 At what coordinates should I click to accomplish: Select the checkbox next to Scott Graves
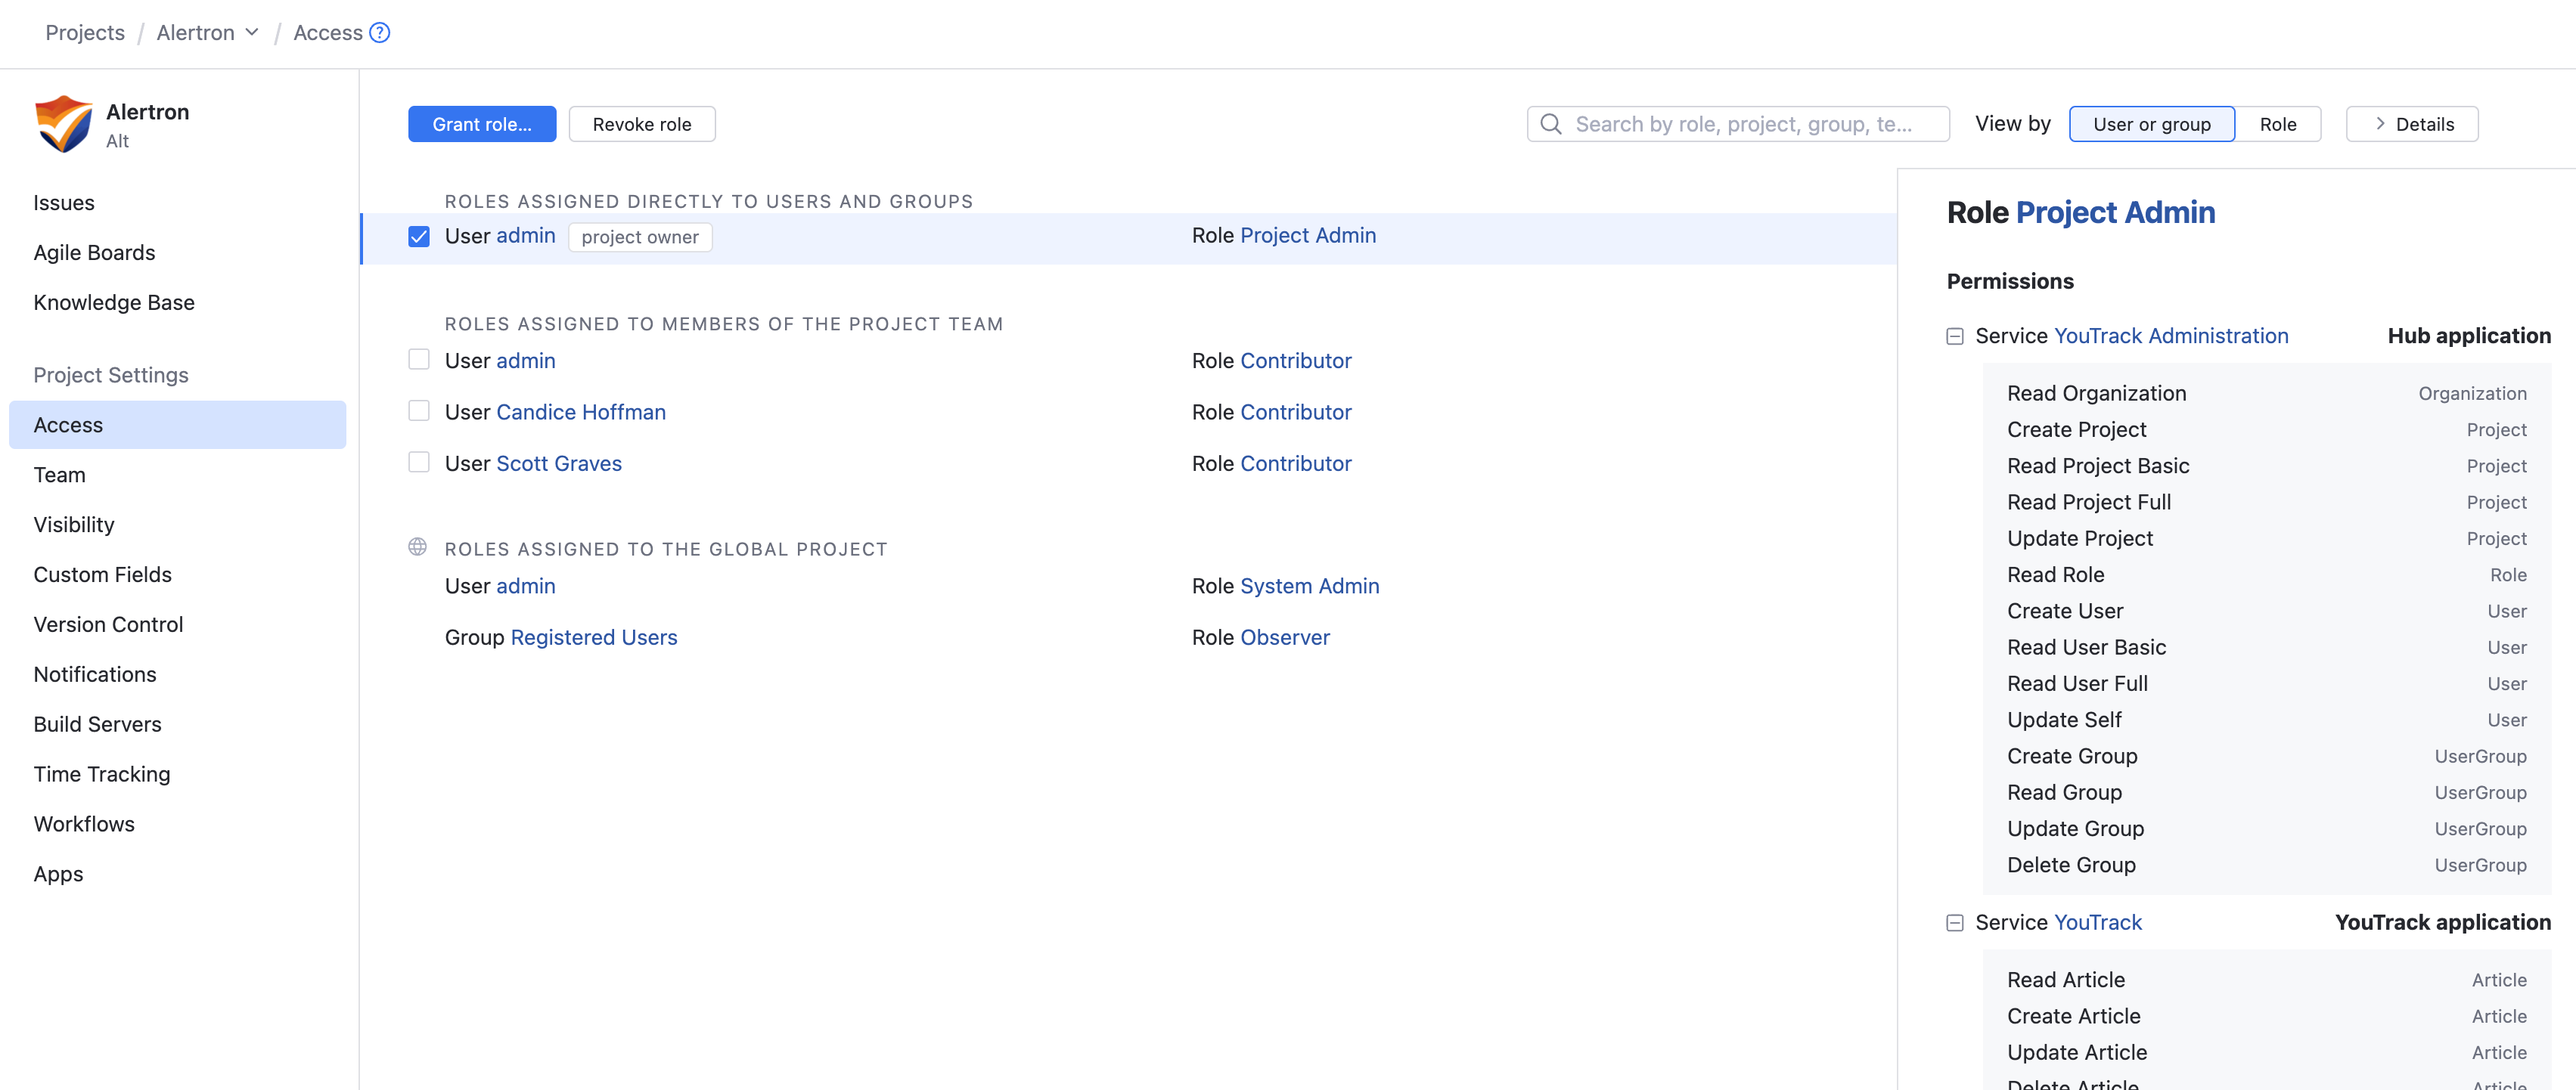pyautogui.click(x=418, y=462)
